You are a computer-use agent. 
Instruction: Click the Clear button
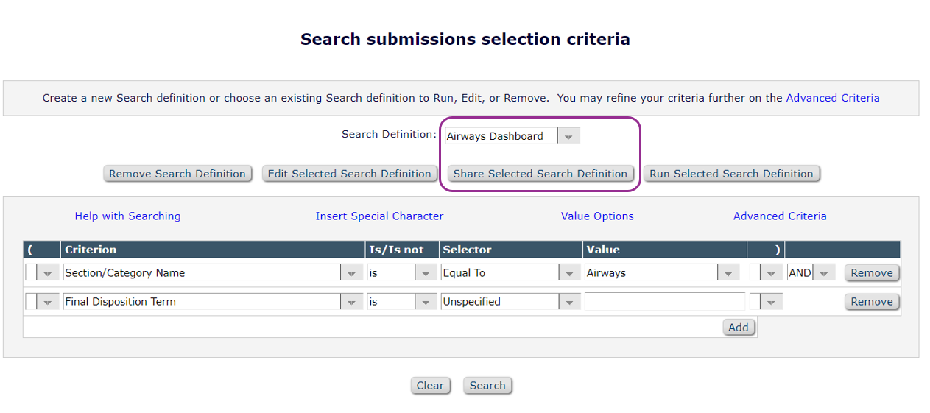pyautogui.click(x=430, y=386)
